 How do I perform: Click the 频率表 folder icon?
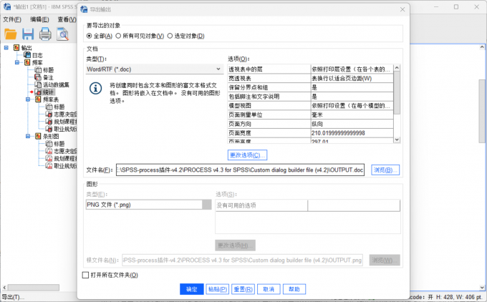point(38,99)
